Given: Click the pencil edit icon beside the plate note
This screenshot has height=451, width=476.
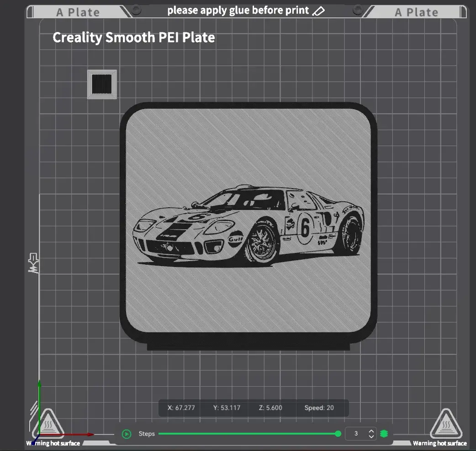Looking at the screenshot, I should click(318, 11).
